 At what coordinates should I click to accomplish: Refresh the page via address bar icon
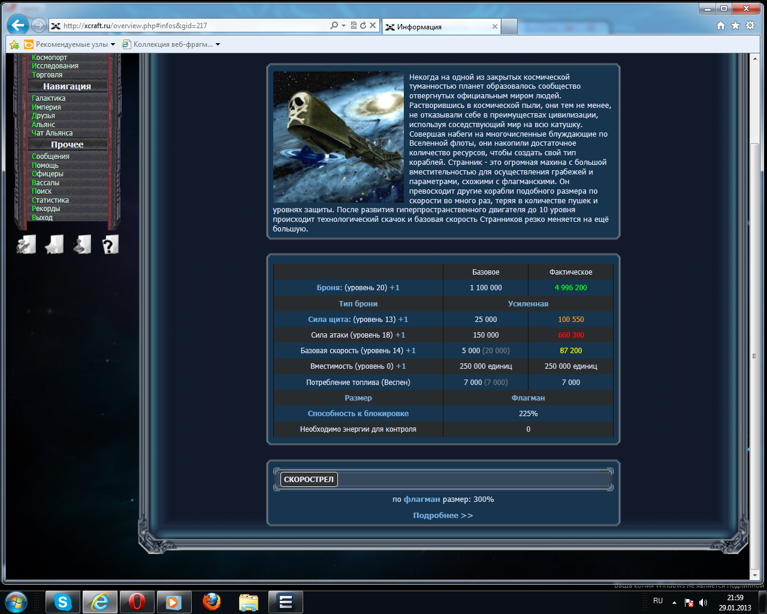click(363, 25)
